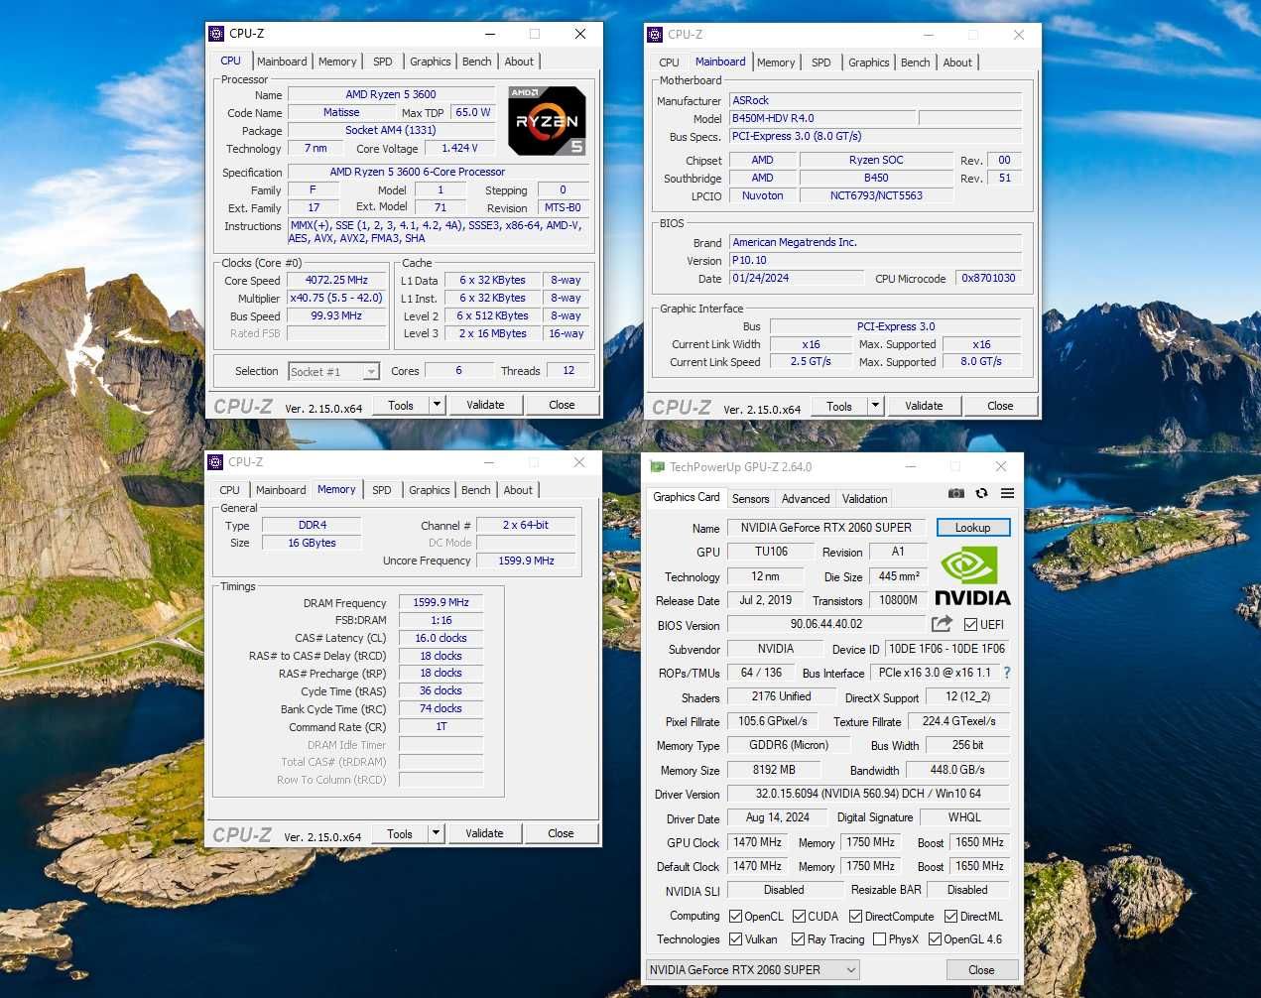
Task: Click GPU Name field RTX 2060 SUPER
Action: pyautogui.click(x=825, y=528)
